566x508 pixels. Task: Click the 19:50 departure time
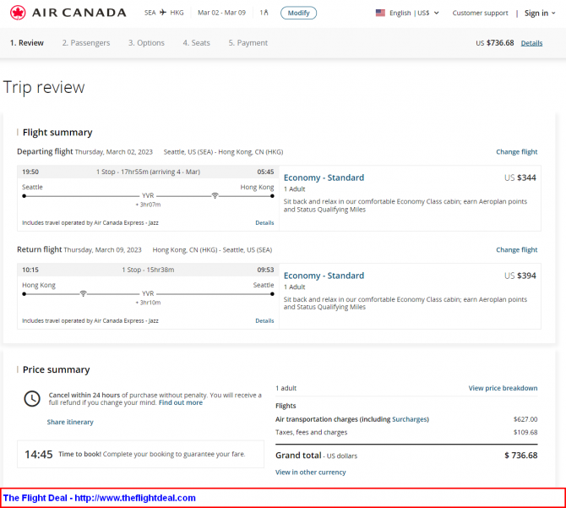[x=30, y=172]
